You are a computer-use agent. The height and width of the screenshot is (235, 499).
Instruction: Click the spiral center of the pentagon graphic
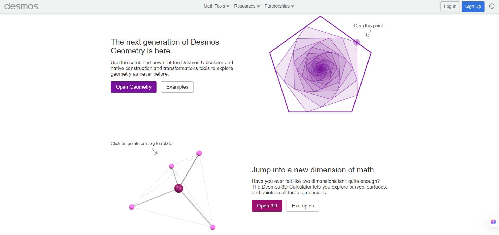(x=320, y=69)
